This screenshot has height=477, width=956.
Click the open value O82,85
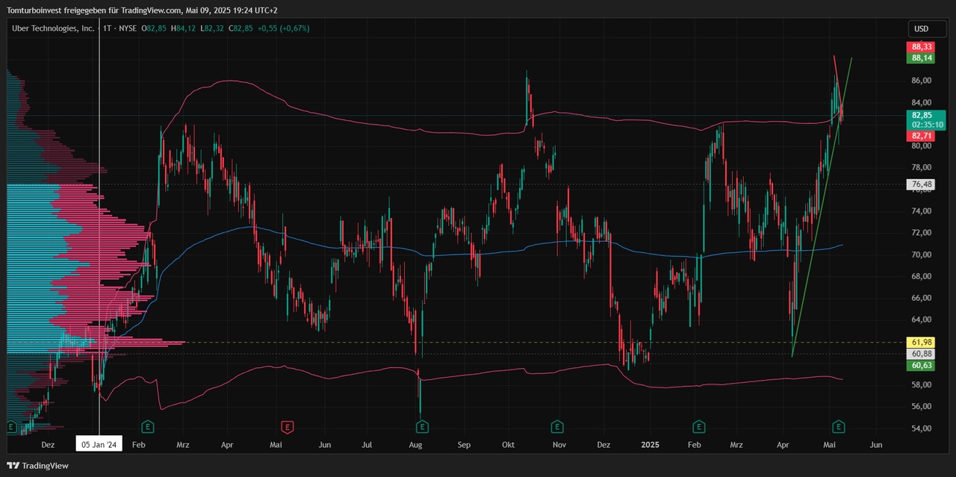[154, 28]
